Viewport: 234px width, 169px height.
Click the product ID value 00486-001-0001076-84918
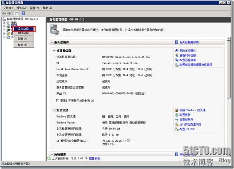tap(118, 94)
